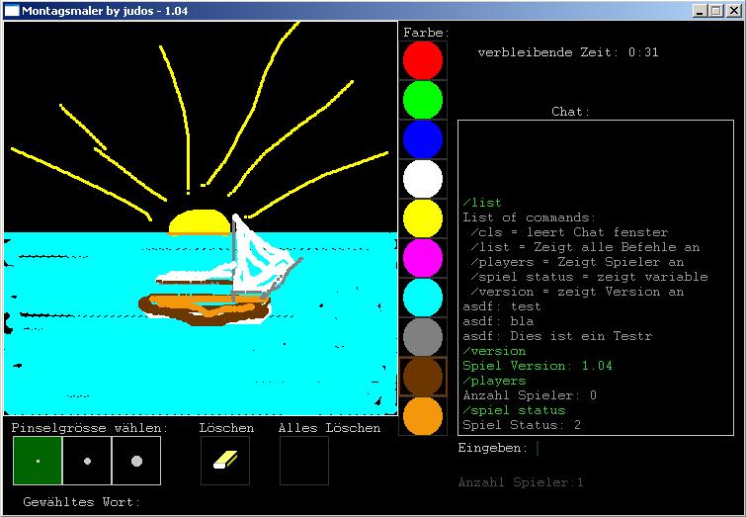
Task: Click the green '/players' command line
Action: [x=494, y=381]
